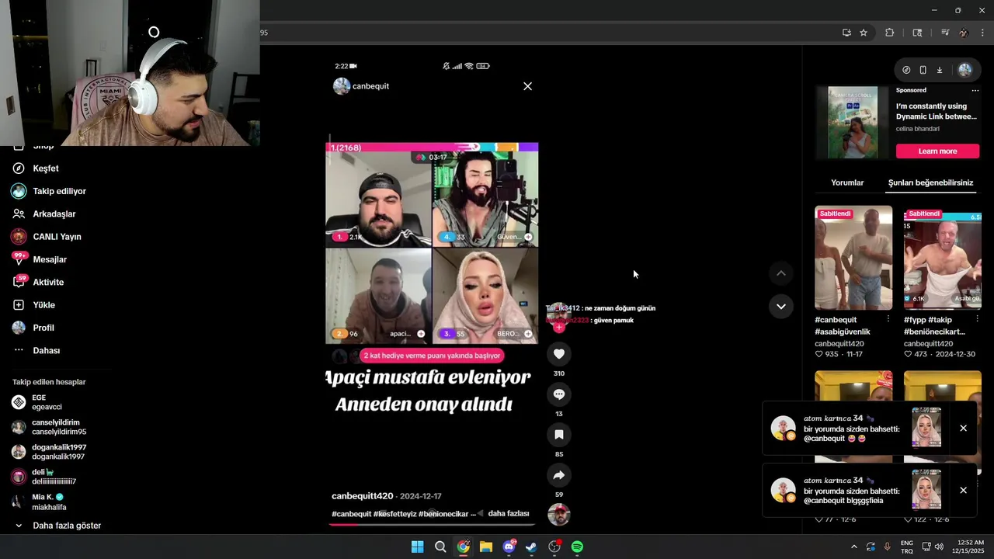This screenshot has width=994, height=559.
Task: Open Mesajlar inbox
Action: tap(40, 259)
